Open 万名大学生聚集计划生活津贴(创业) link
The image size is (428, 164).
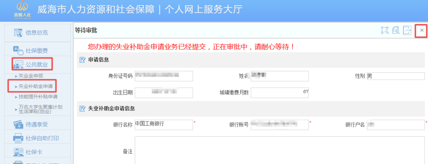tap(40, 109)
